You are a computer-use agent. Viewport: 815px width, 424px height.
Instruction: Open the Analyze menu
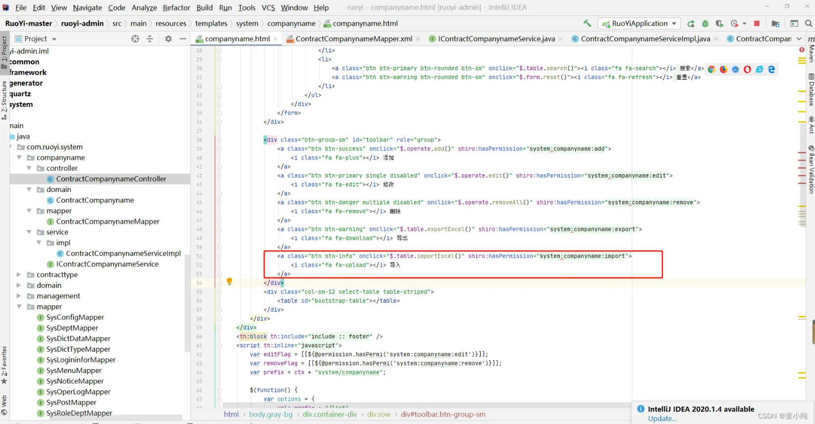144,7
